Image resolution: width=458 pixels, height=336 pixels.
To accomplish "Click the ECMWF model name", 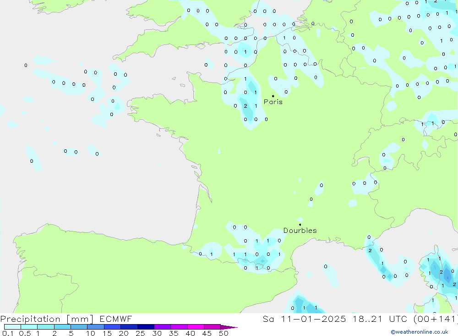I will coord(115,319).
